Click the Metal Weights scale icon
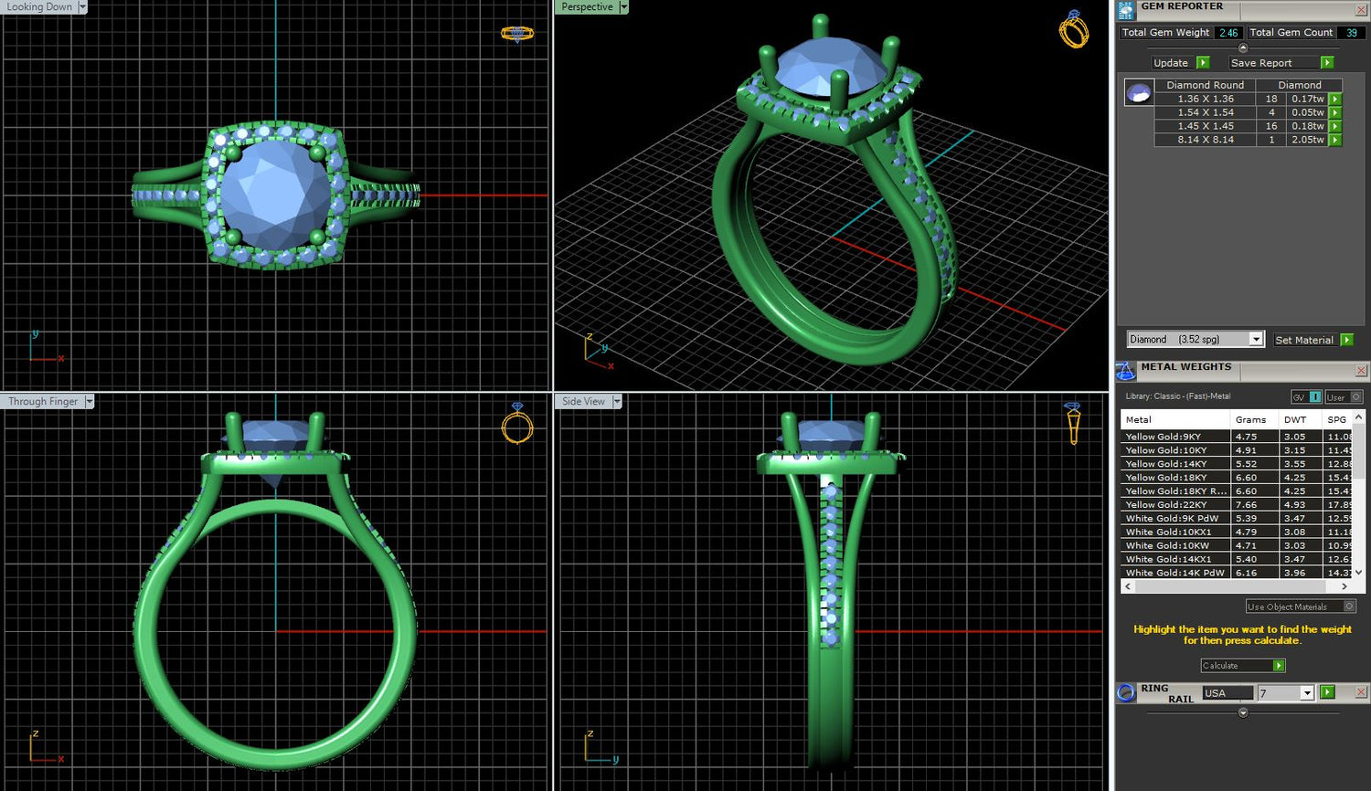Image resolution: width=1371 pixels, height=791 pixels. (x=1126, y=371)
